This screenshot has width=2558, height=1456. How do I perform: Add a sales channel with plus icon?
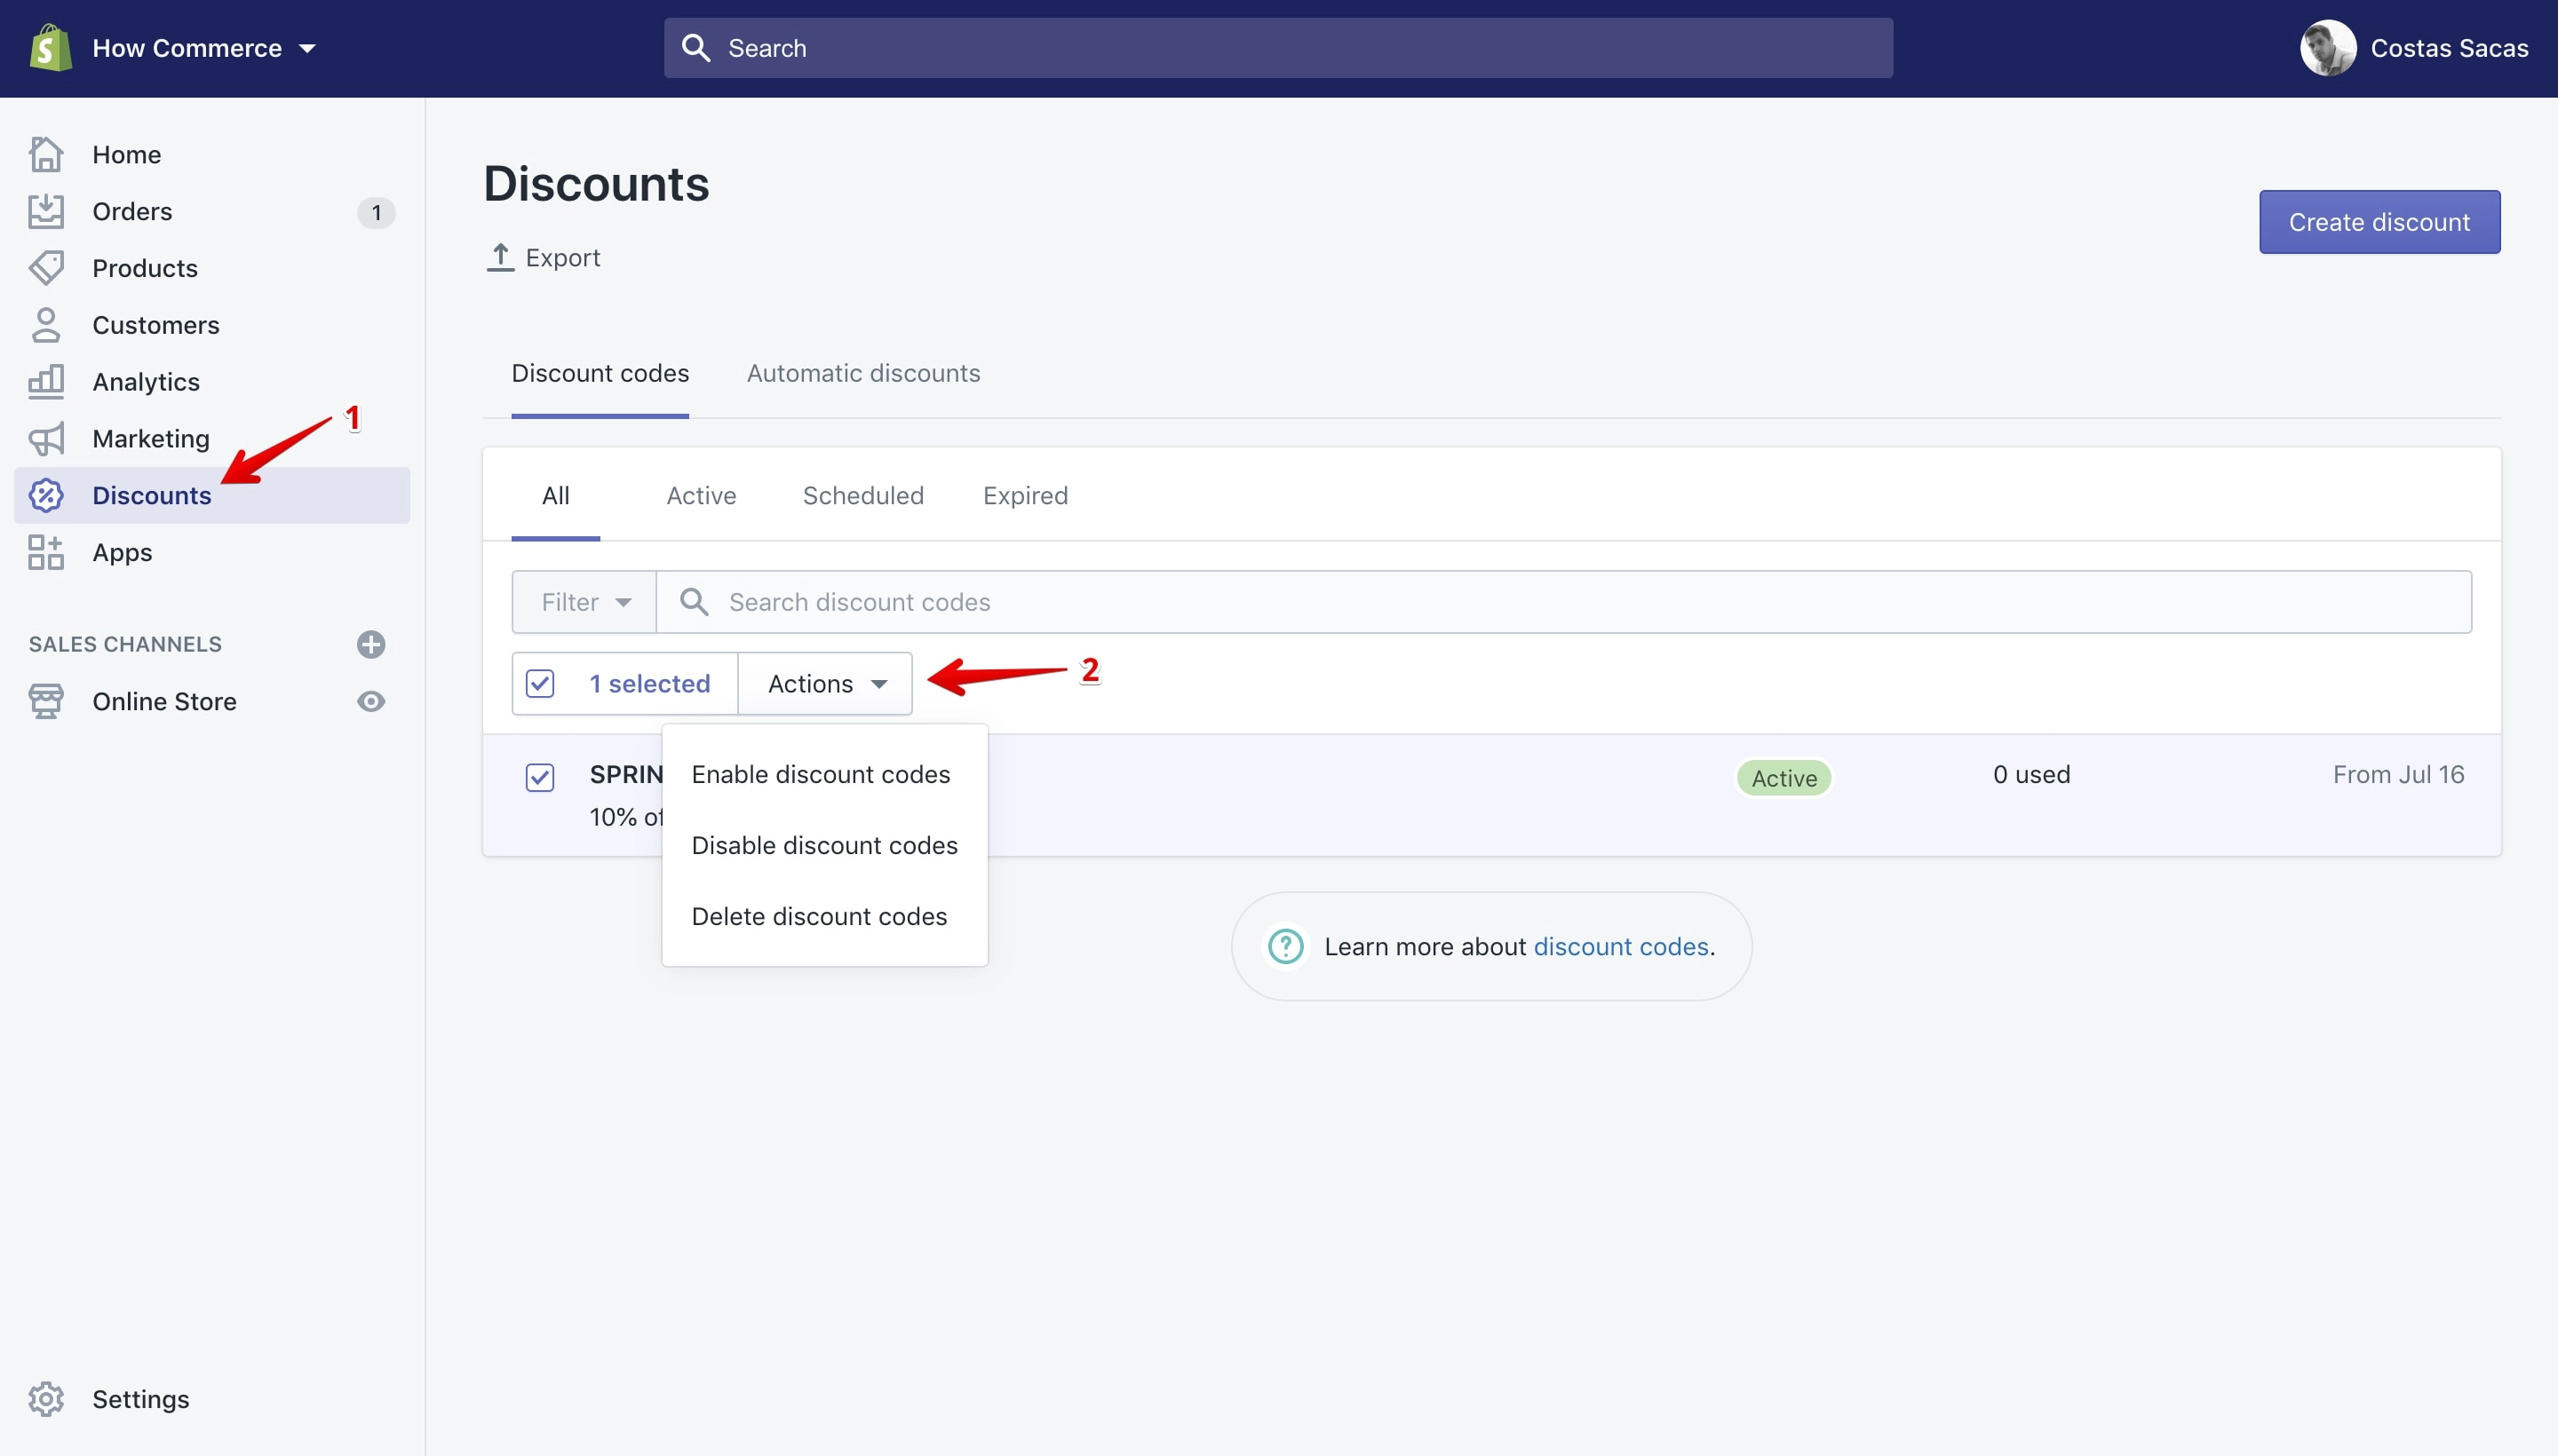pyautogui.click(x=371, y=644)
